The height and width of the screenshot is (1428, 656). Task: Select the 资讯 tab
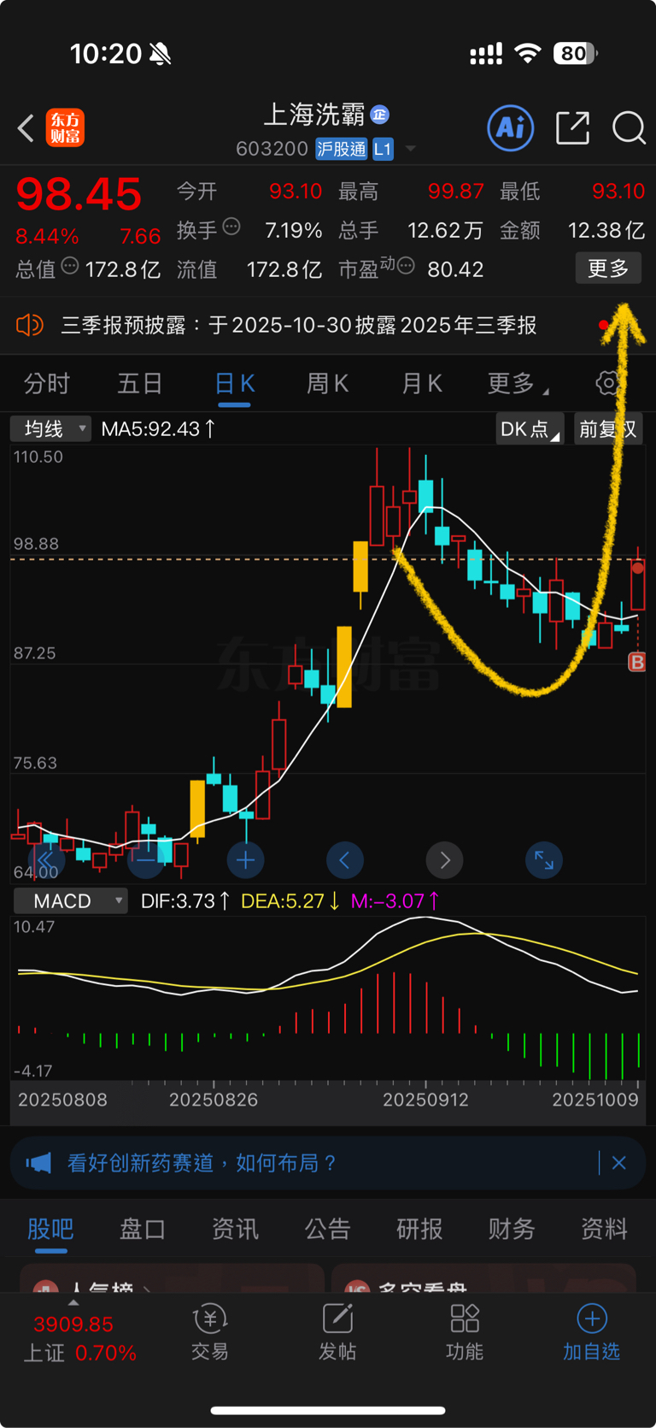235,1229
